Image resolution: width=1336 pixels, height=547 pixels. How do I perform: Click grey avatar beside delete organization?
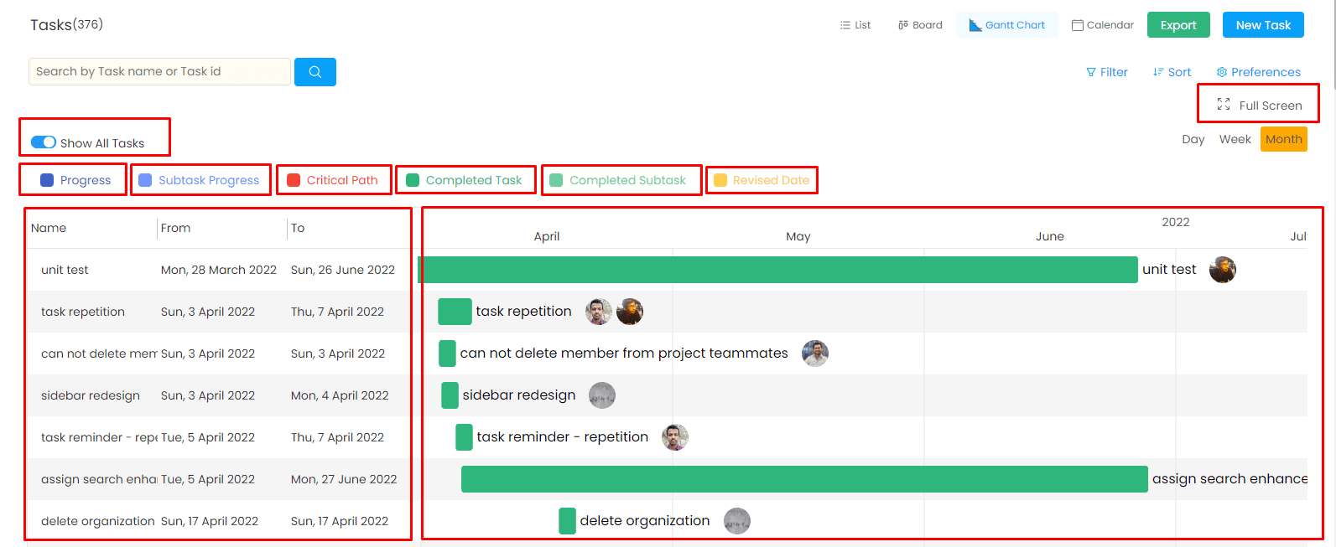pos(737,521)
